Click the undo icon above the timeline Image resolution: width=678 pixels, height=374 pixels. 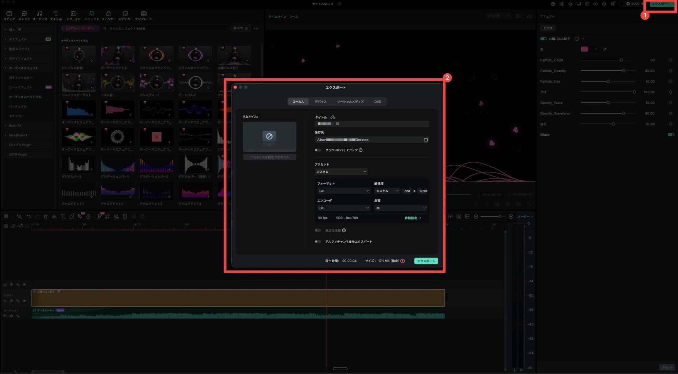click(28, 216)
